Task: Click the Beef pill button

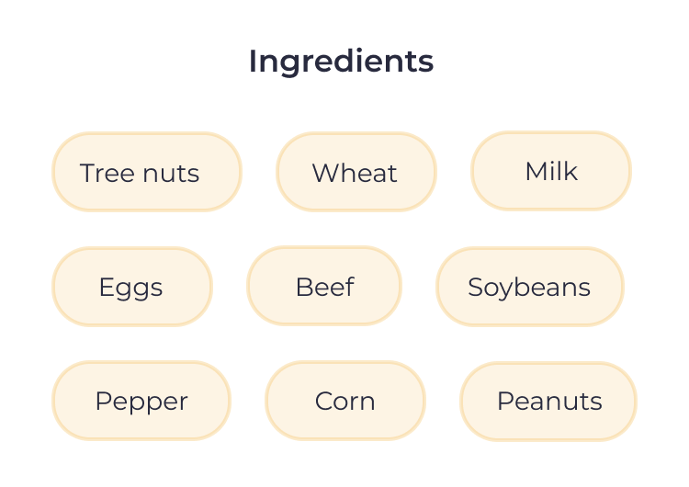Action: click(324, 286)
